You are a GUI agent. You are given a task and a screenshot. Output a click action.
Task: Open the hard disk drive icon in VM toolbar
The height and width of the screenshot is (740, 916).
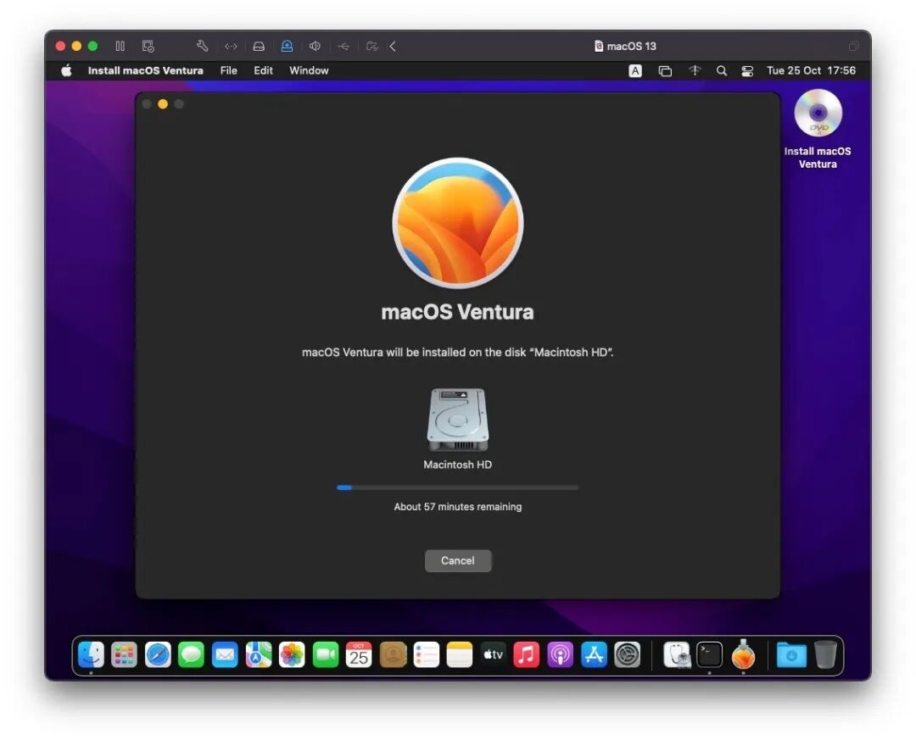pyautogui.click(x=259, y=46)
